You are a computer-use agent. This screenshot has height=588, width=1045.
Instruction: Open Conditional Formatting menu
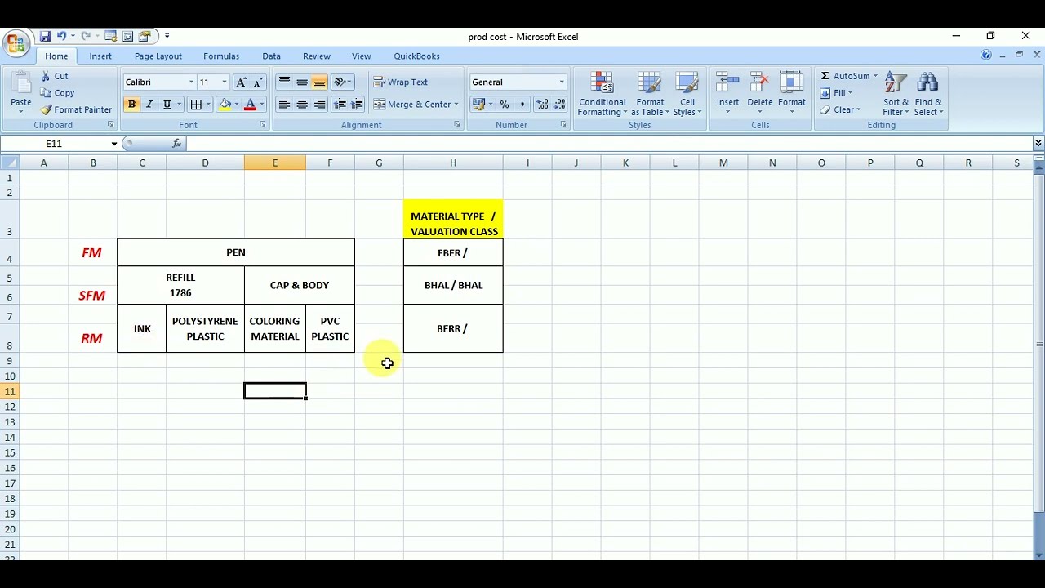(x=603, y=94)
